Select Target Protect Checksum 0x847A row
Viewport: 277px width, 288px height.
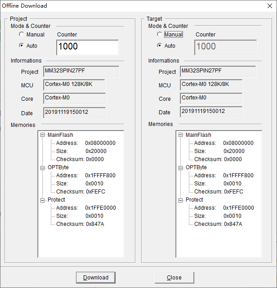[x=218, y=224]
